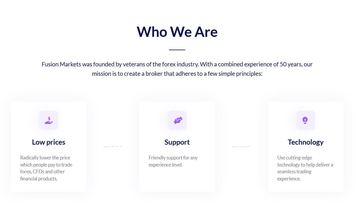Click the text 'seamless trading experience'
Screen dimensions: 356x211
tap(294, 175)
